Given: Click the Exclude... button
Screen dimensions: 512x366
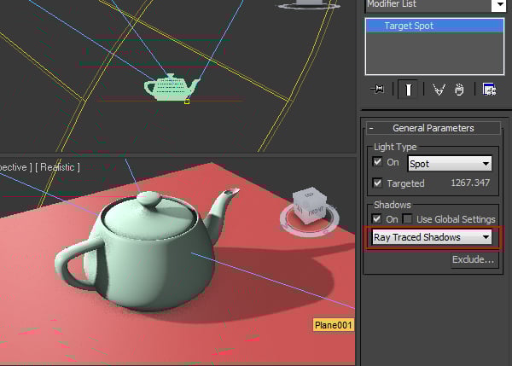Looking at the screenshot, I should (474, 259).
